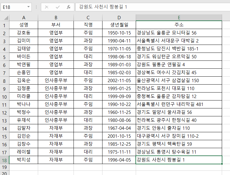The height and width of the screenshot is (175, 230).
Task: Select the cell with name 레이첼
Action: point(23,152)
